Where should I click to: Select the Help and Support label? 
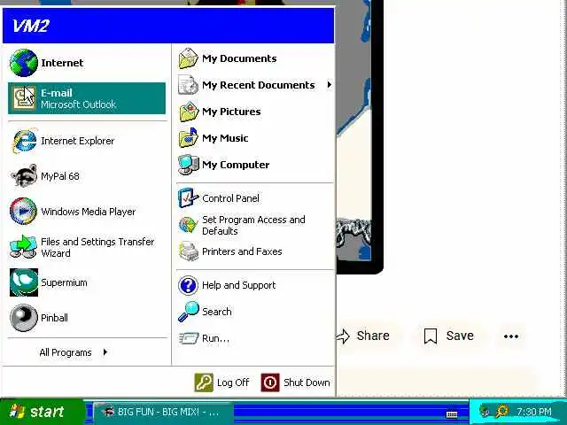pyautogui.click(x=238, y=285)
